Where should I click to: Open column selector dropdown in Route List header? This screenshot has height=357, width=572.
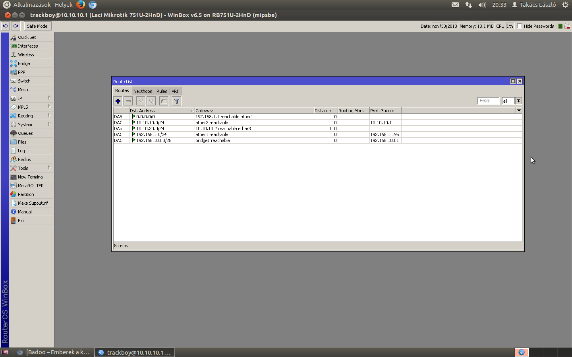519,111
